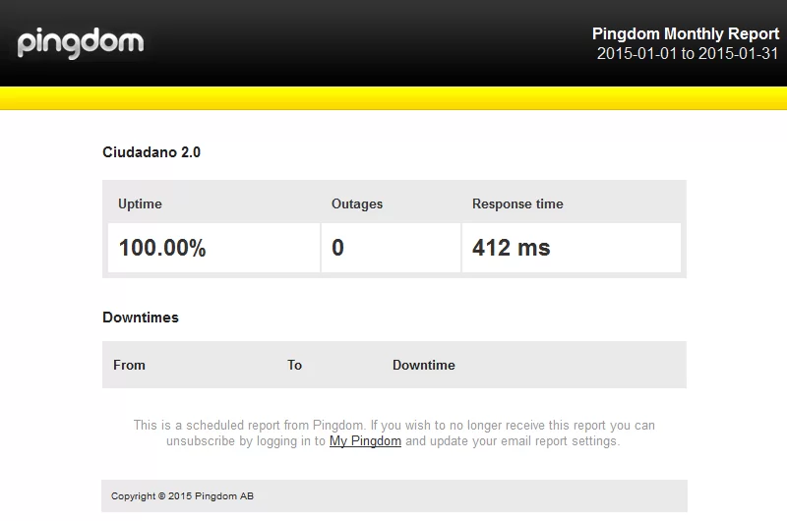Select the Downtimes section heading
Screen dimensions: 787x521
(141, 318)
